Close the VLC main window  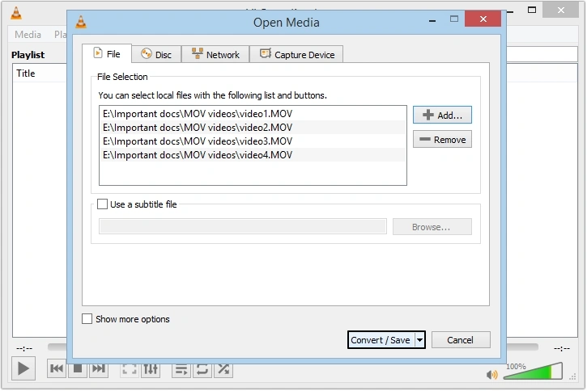pos(560,10)
